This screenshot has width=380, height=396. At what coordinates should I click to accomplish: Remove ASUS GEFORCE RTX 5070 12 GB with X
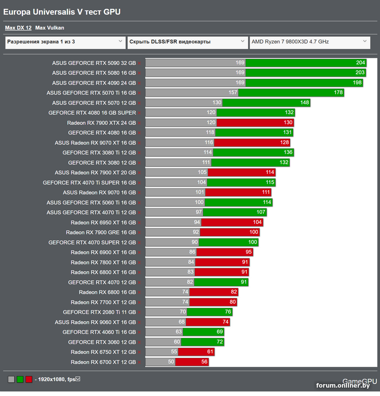pyautogui.click(x=139, y=103)
